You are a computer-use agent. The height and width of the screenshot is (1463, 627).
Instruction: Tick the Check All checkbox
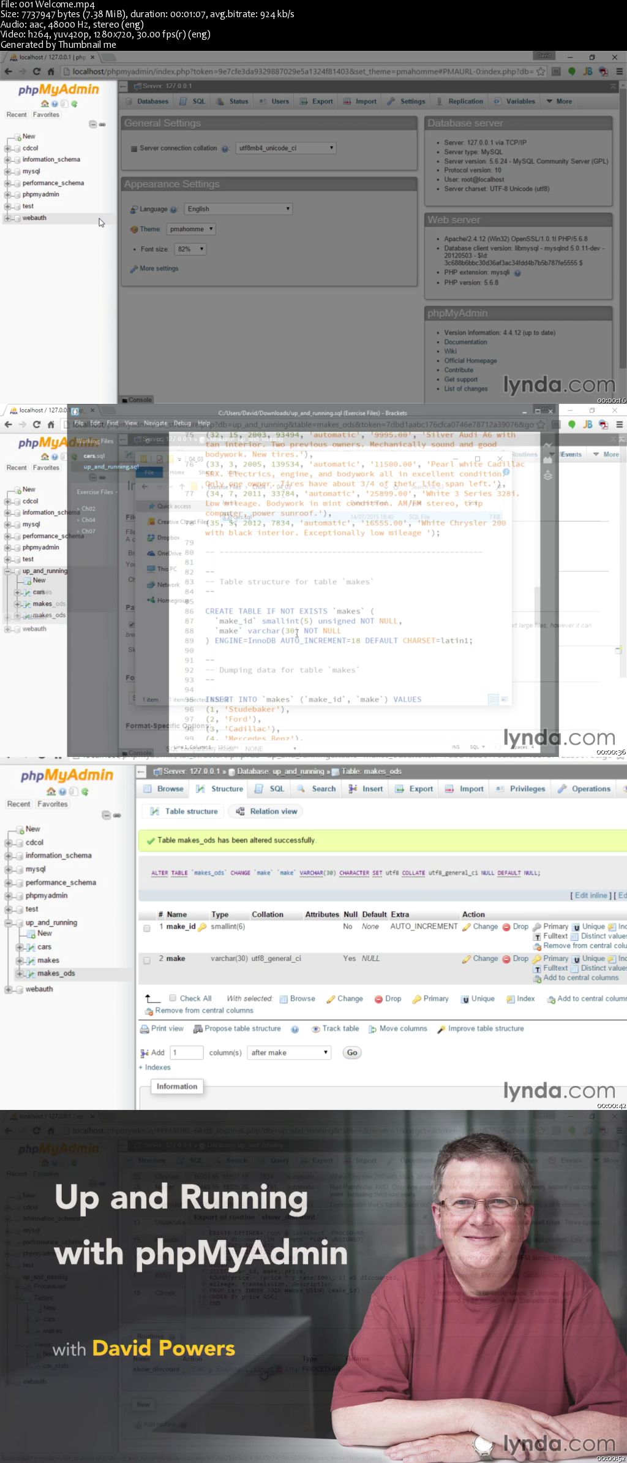tap(173, 998)
